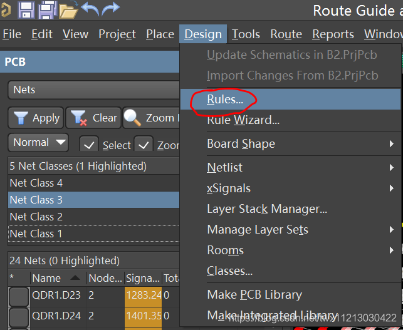Click the Save All (multiple disks) icon

[x=47, y=10]
